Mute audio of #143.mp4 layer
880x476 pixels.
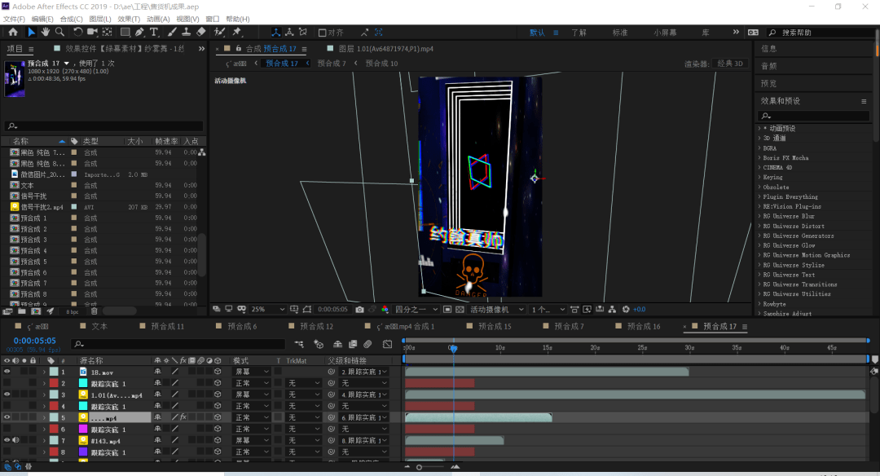[x=15, y=440]
